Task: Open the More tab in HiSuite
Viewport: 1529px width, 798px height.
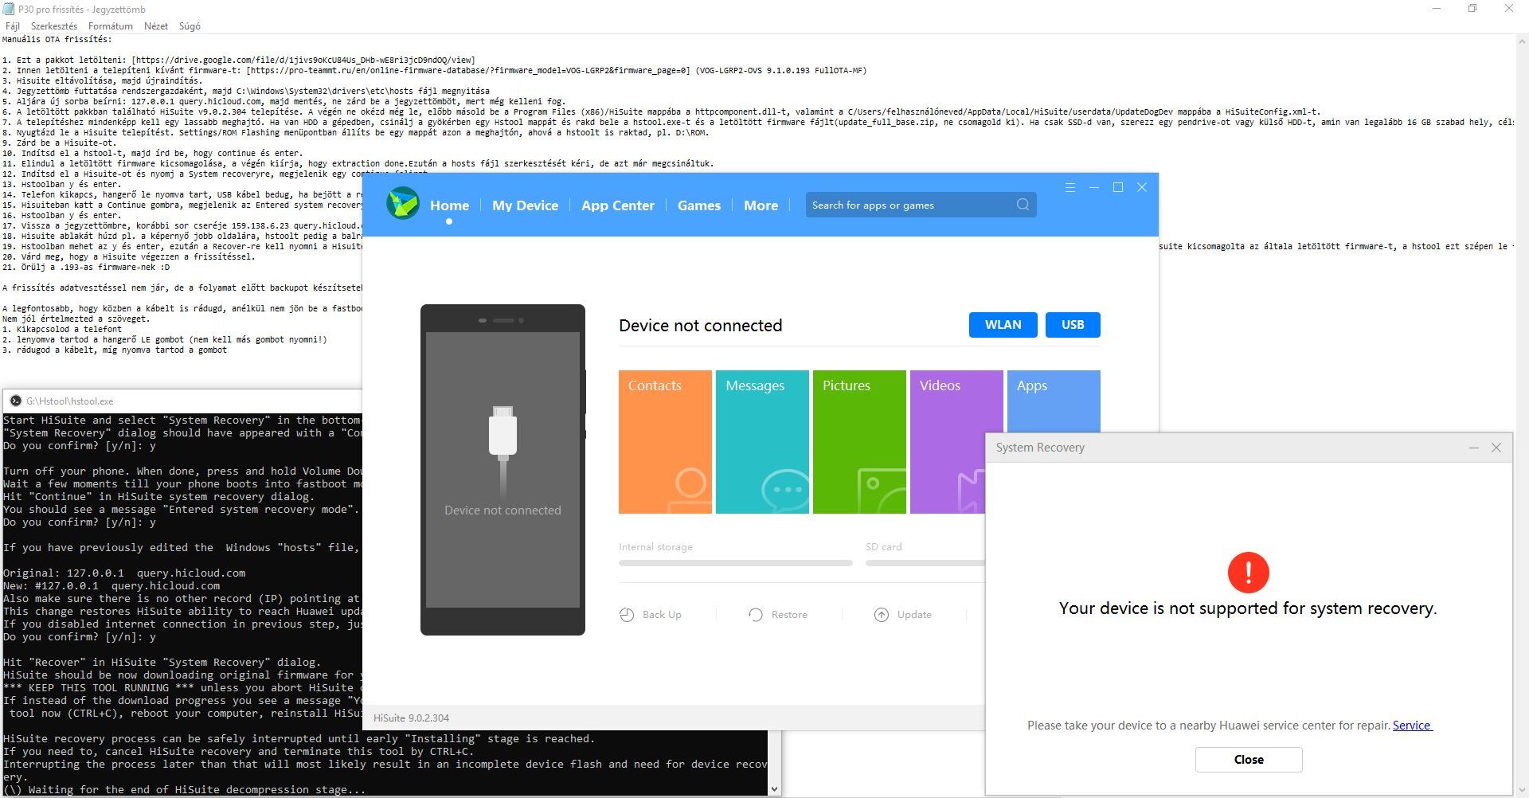Action: tap(761, 205)
